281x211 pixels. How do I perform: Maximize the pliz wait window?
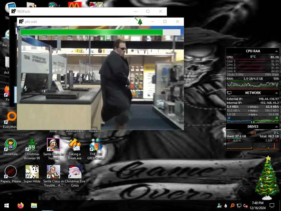165,21
